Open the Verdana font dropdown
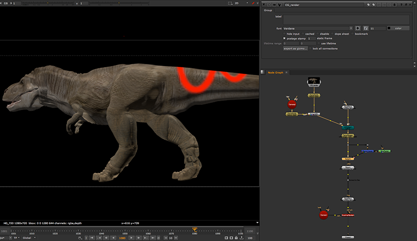This screenshot has height=241, width=417. pyautogui.click(x=318, y=28)
